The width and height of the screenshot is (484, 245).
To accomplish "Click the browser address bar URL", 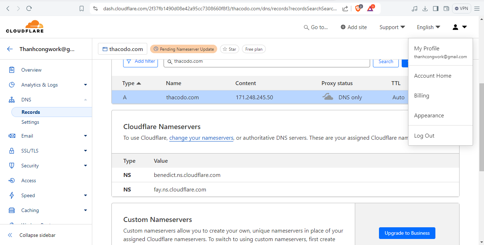I will pyautogui.click(x=220, y=9).
